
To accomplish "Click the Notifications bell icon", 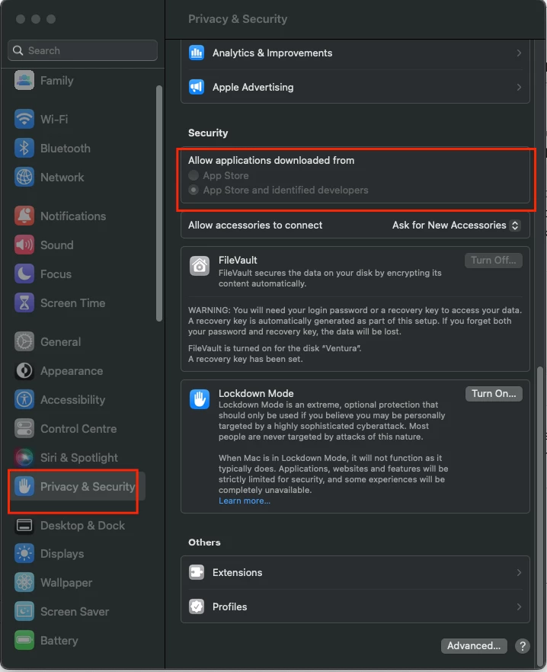I will click(x=24, y=216).
